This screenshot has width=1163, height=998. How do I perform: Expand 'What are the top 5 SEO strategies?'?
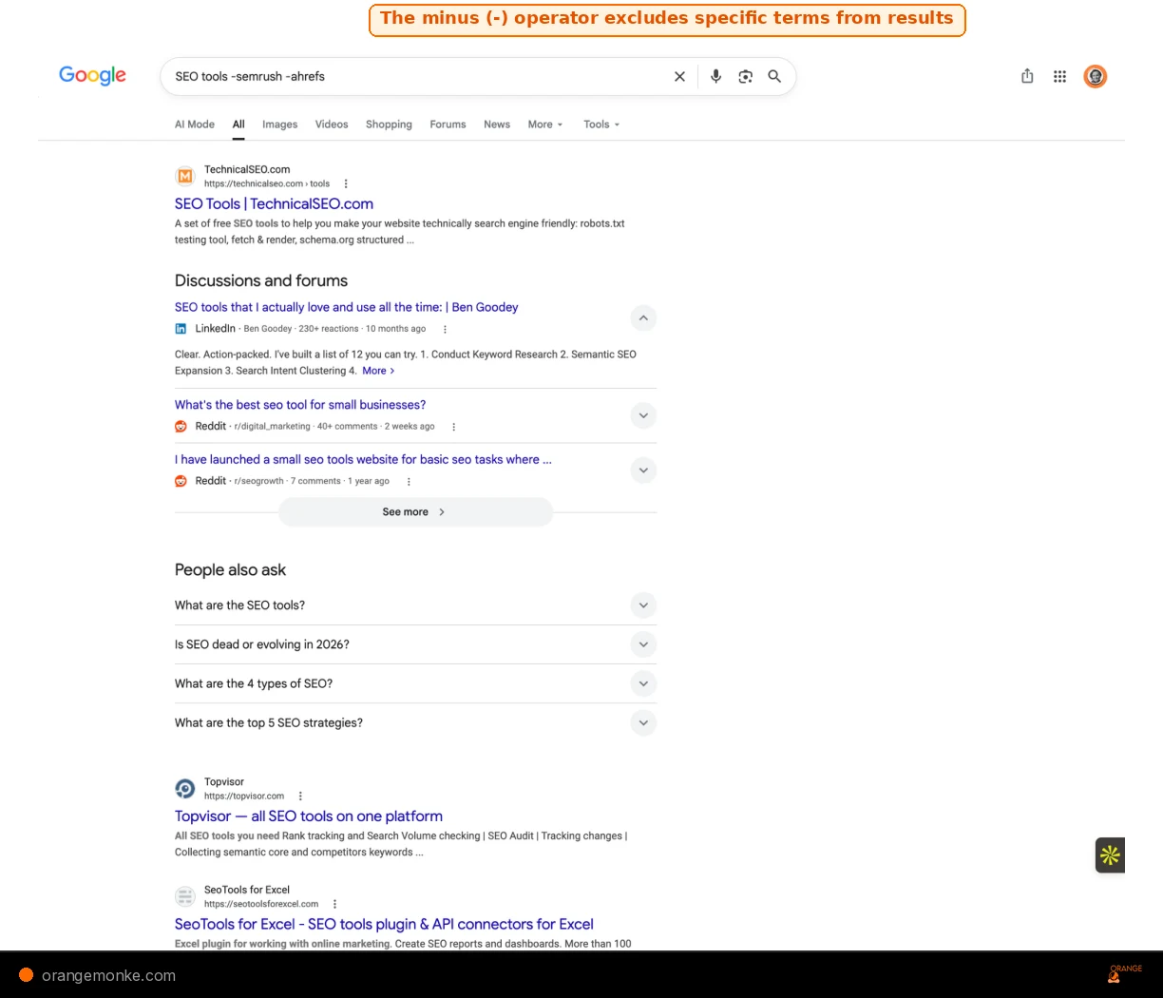pos(643,723)
